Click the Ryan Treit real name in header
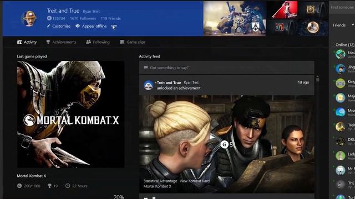355x199 pixels. coord(91,11)
